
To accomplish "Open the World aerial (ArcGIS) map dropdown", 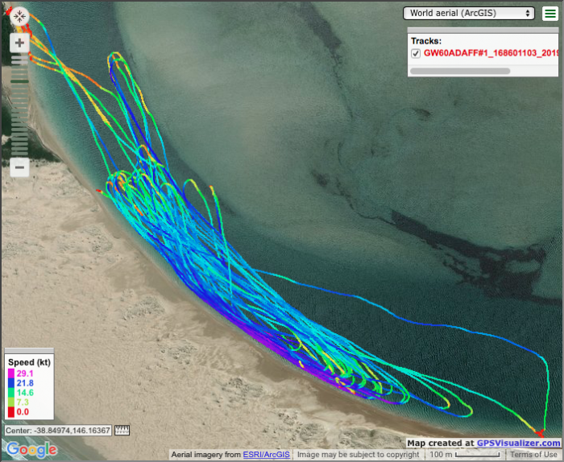I will click(x=471, y=13).
